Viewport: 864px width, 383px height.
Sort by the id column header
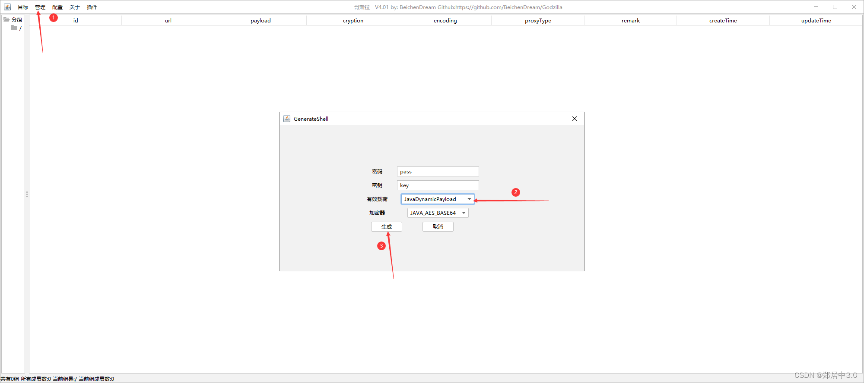click(x=76, y=20)
